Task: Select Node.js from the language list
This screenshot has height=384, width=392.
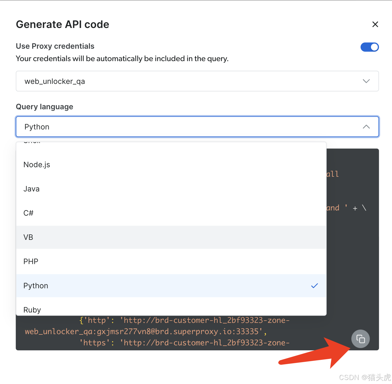Action: [x=37, y=165]
